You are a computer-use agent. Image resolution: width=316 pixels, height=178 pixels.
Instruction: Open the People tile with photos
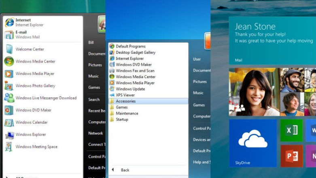click(x=272, y=92)
